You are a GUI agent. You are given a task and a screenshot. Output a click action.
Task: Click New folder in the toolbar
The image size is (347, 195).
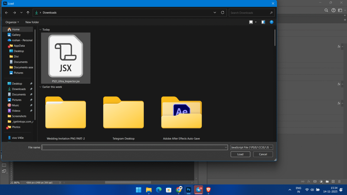point(32,22)
